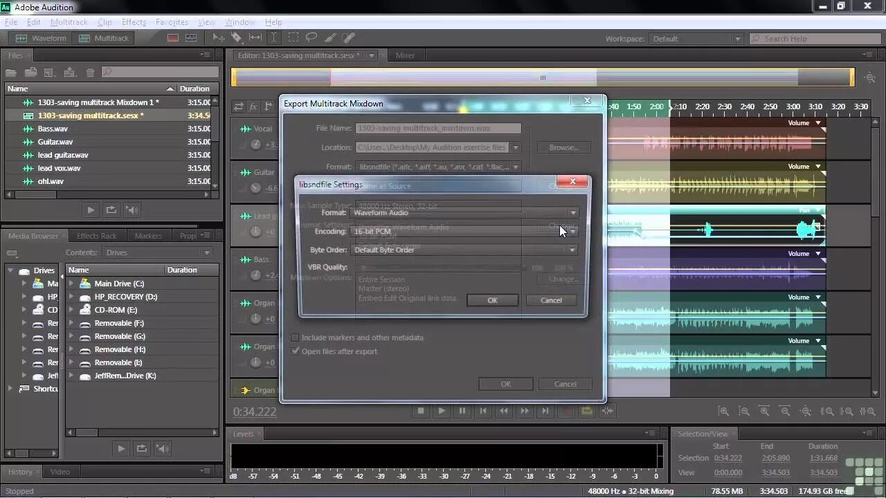The width and height of the screenshot is (886, 498).
Task: Adjust the Guitar track volume knob
Action: [x=256, y=188]
